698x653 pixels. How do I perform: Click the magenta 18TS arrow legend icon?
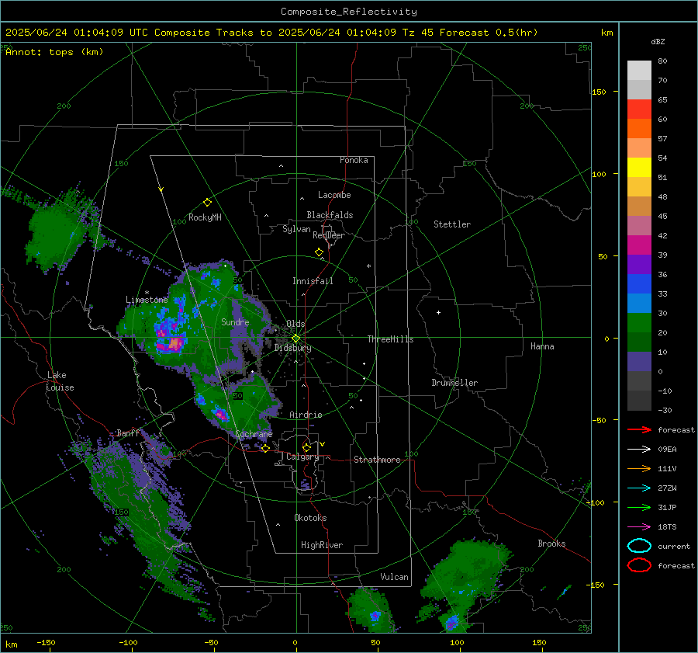pyautogui.click(x=639, y=527)
